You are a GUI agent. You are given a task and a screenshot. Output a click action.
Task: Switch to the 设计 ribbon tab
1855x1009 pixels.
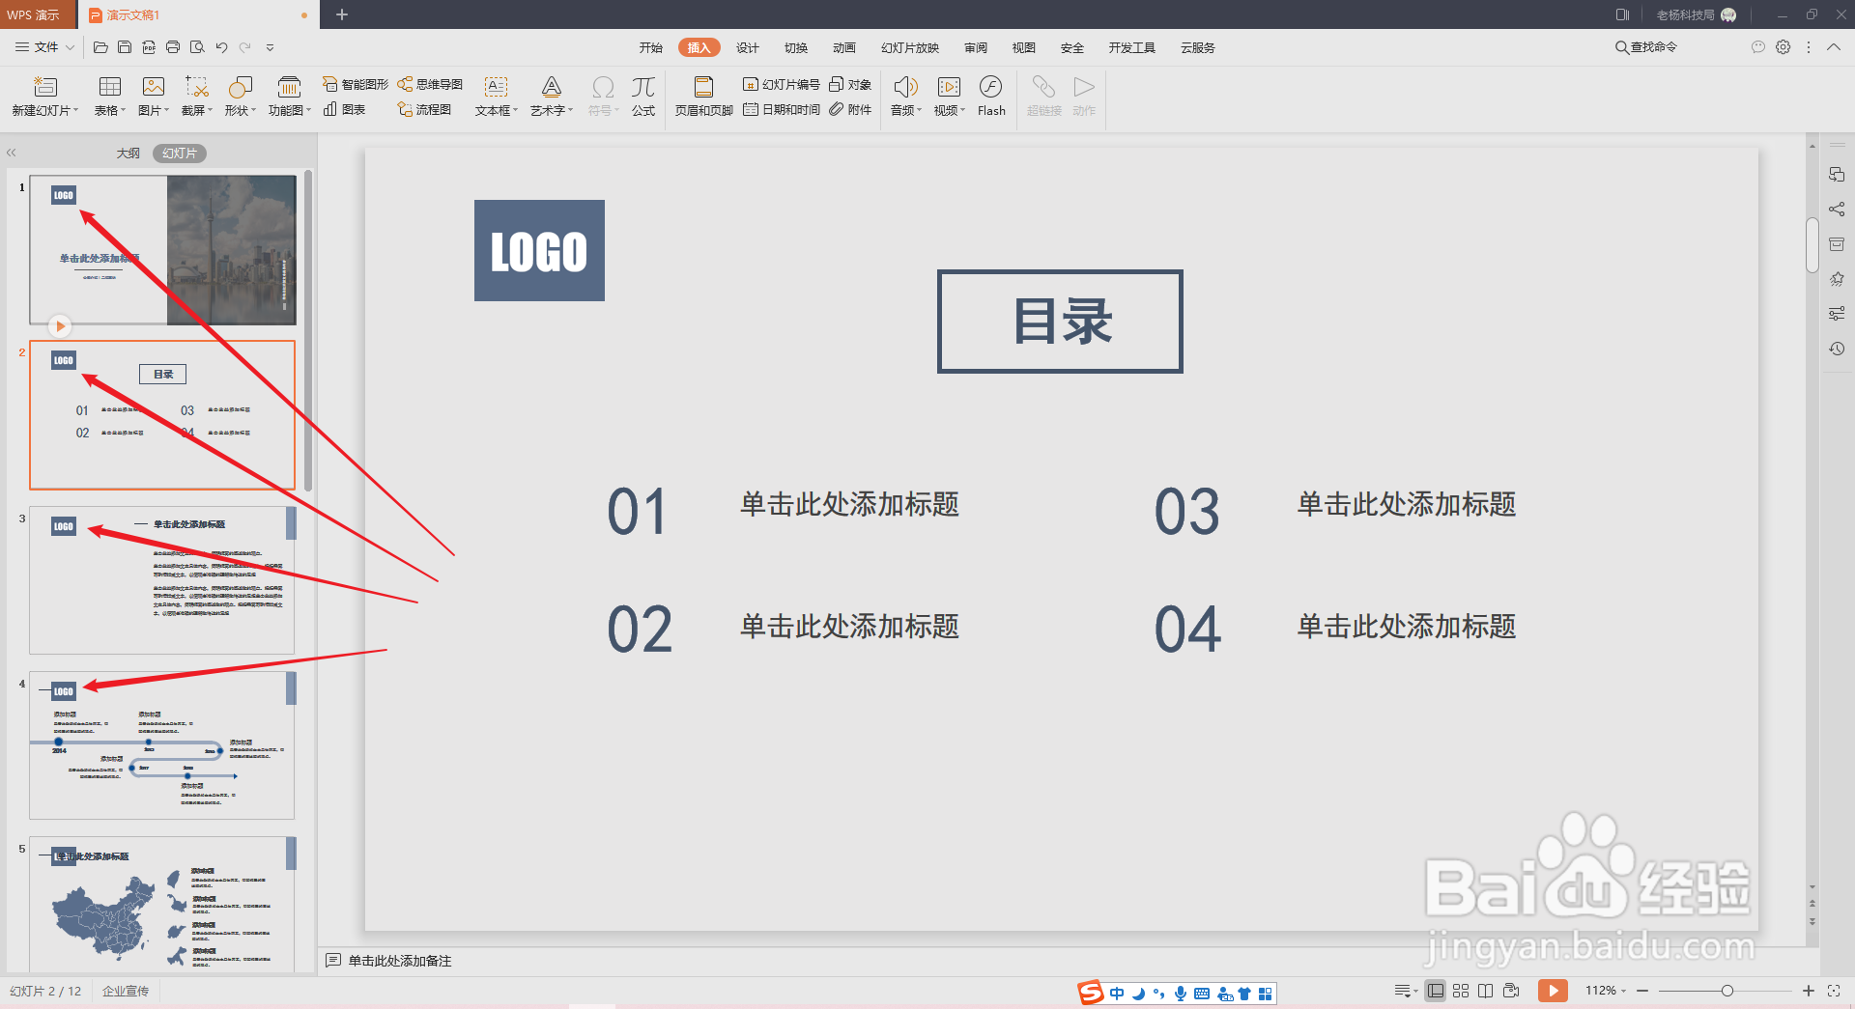coord(747,46)
